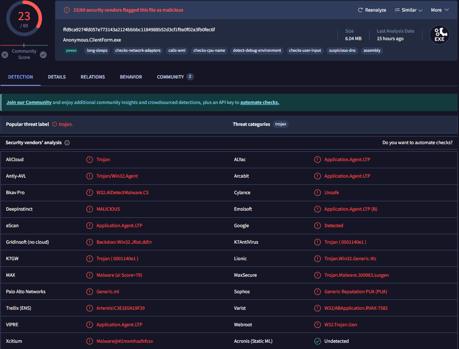Switch to the DETAILS tab
The height and width of the screenshot is (349, 459).
[x=57, y=77]
